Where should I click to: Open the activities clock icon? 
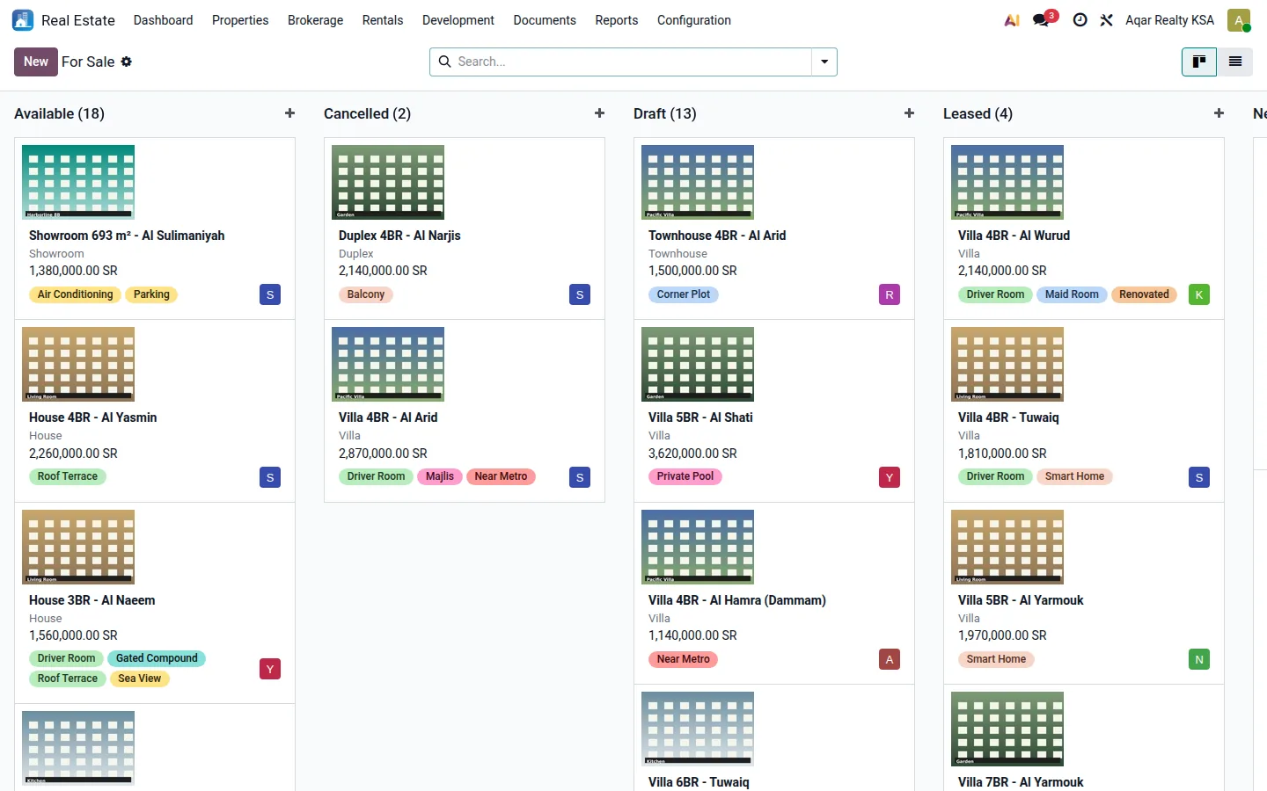point(1080,20)
